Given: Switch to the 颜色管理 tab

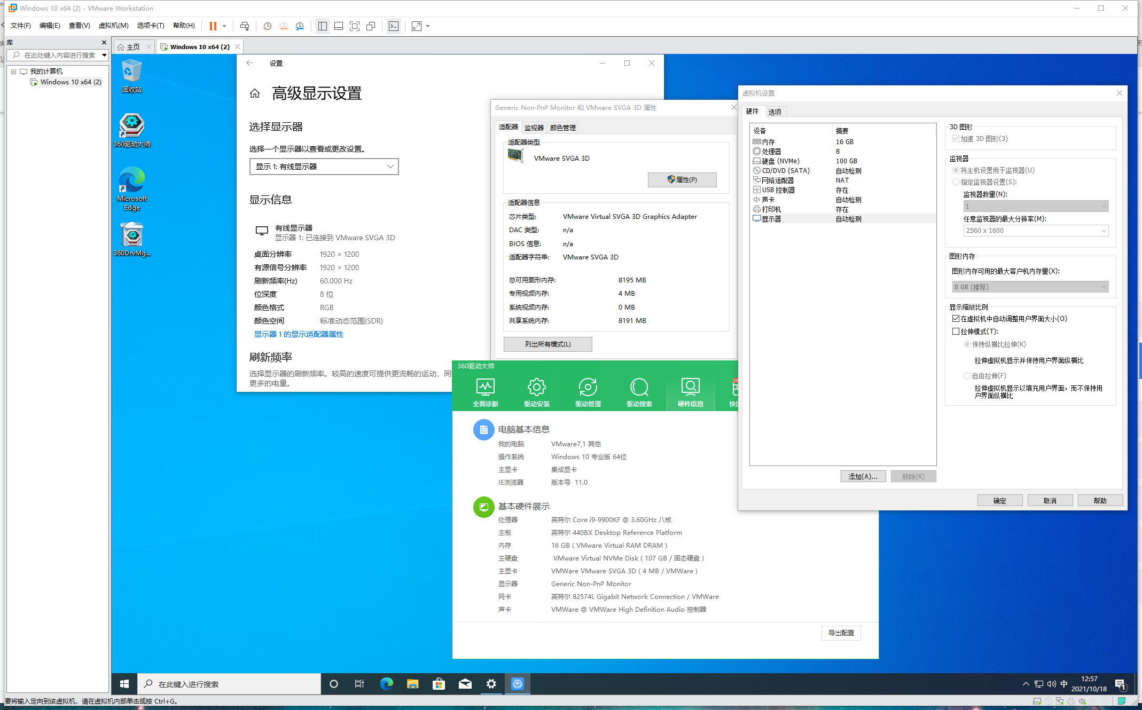Looking at the screenshot, I should pos(562,128).
